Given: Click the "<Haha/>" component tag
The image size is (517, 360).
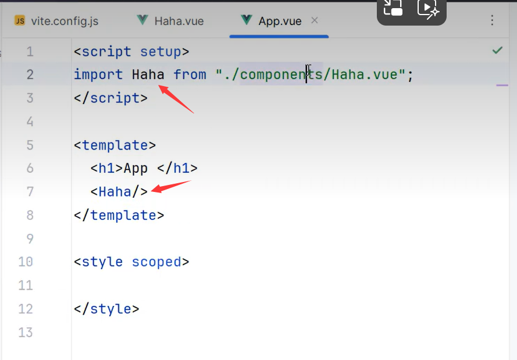Looking at the screenshot, I should click(x=119, y=192).
